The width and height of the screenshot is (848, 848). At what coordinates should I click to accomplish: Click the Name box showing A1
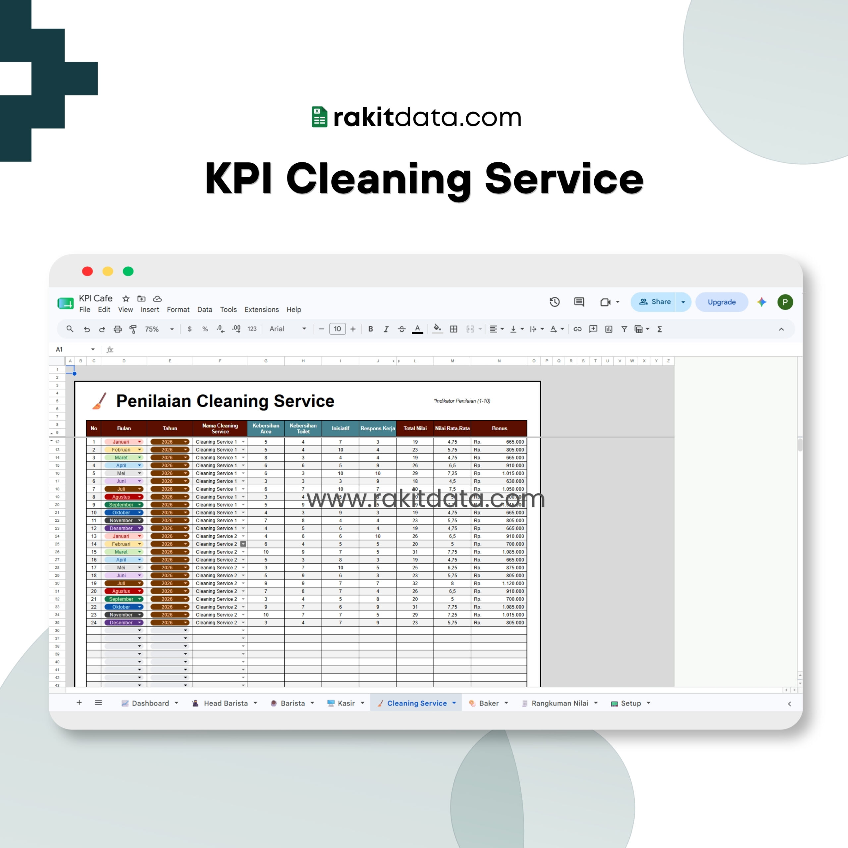pos(75,349)
